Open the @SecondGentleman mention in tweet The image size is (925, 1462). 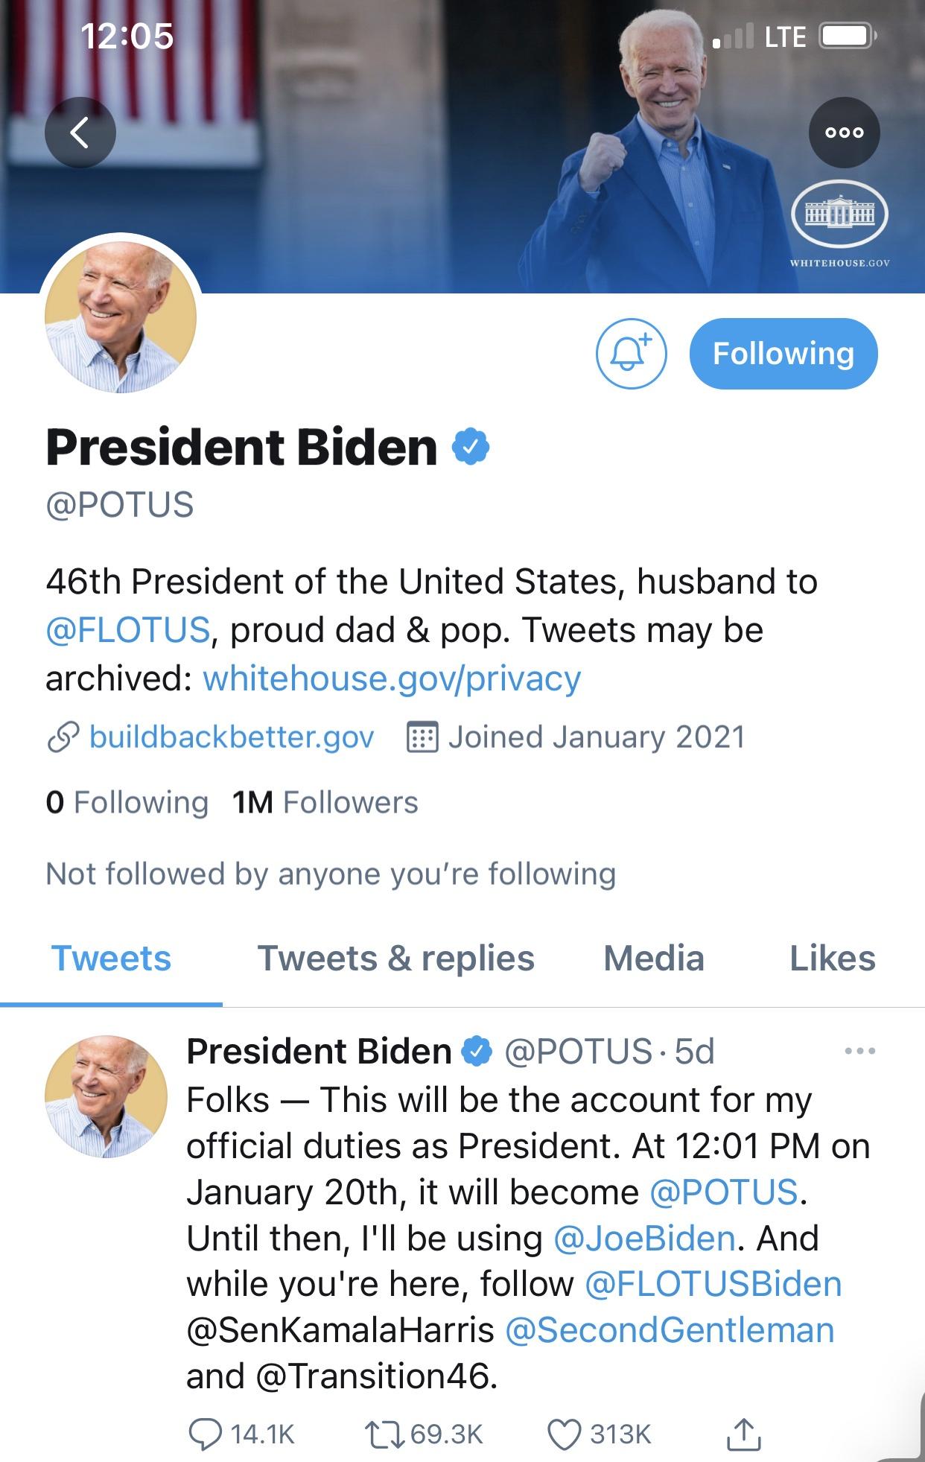[670, 1330]
